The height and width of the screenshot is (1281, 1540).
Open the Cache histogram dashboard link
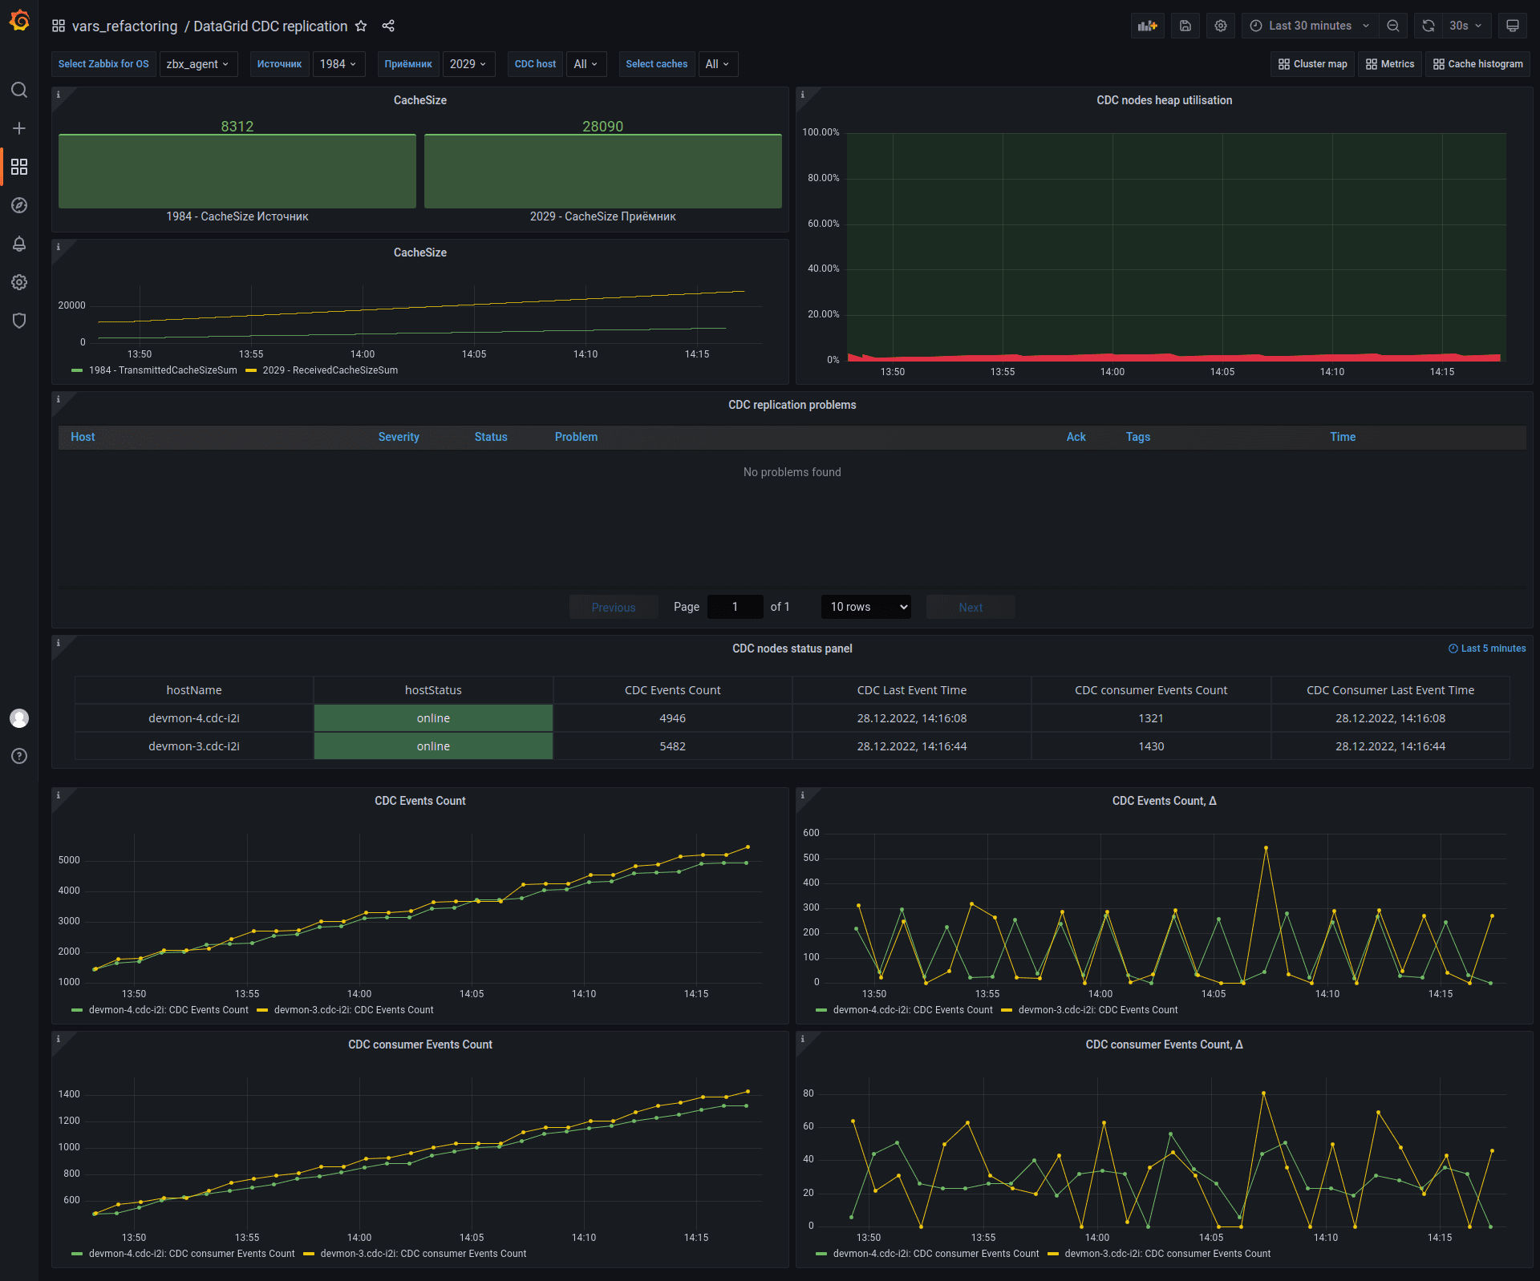1478,64
